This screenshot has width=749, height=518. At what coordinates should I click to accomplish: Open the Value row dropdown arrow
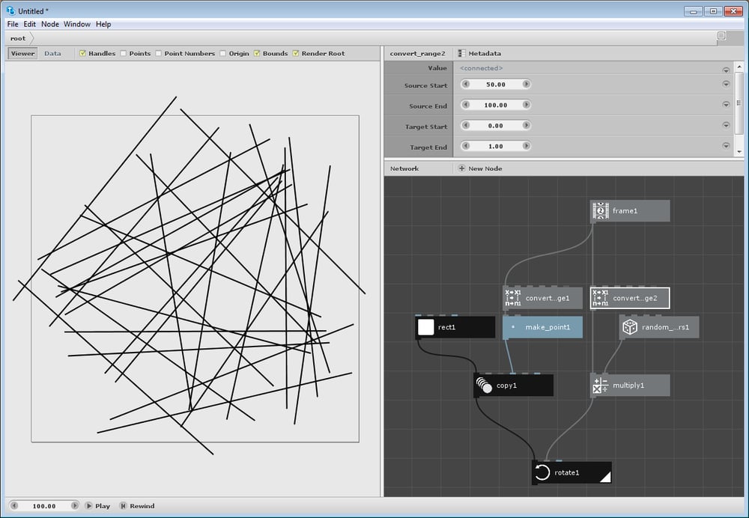click(x=726, y=70)
